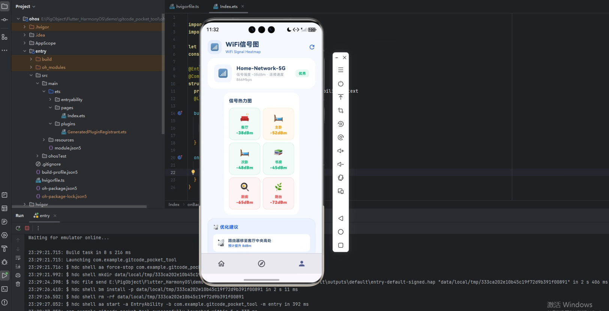Viewport: 609px width, 311px height.
Task: Tap the emulator recent apps square button
Action: (340, 245)
